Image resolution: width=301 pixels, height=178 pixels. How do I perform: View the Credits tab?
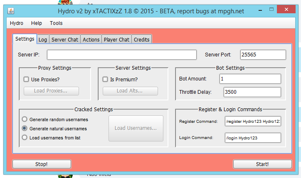[142, 40]
